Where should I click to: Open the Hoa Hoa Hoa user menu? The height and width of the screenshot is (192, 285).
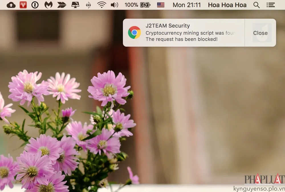[227, 5]
